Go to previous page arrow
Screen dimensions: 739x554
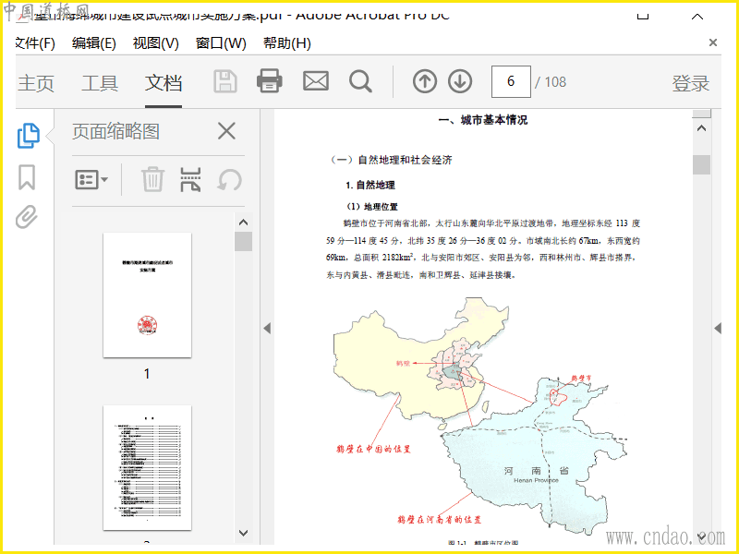tap(425, 81)
